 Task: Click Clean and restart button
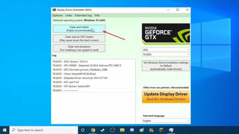pos(79,29)
